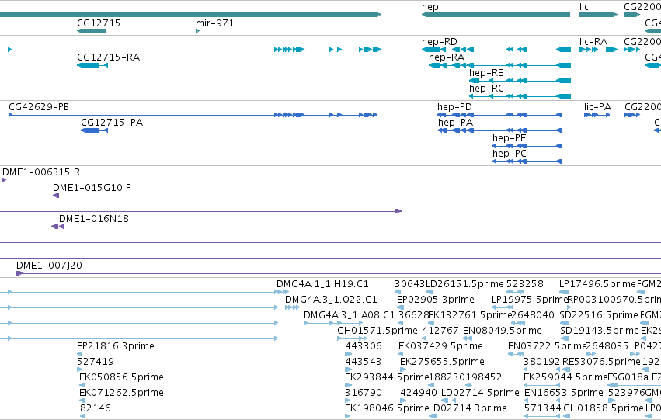Click the 412767 EST feature
Screen dimensions: 661x420
pos(425,338)
